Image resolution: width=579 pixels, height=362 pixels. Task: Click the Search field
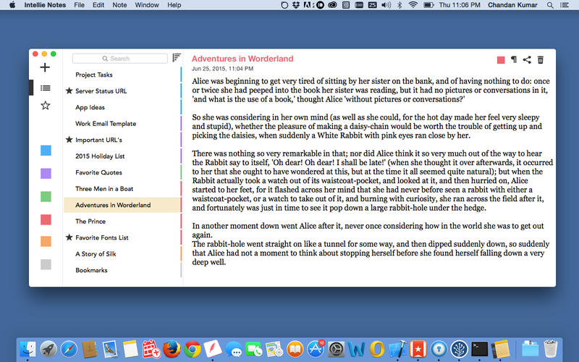pyautogui.click(x=120, y=59)
